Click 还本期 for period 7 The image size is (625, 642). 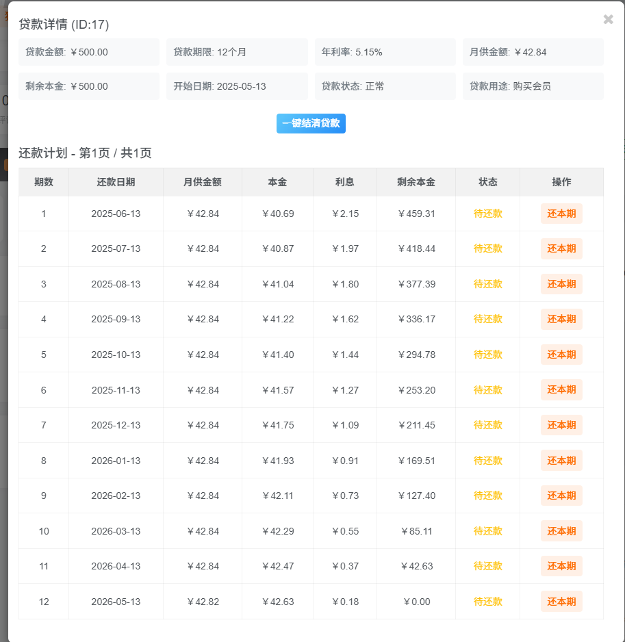[x=561, y=425]
